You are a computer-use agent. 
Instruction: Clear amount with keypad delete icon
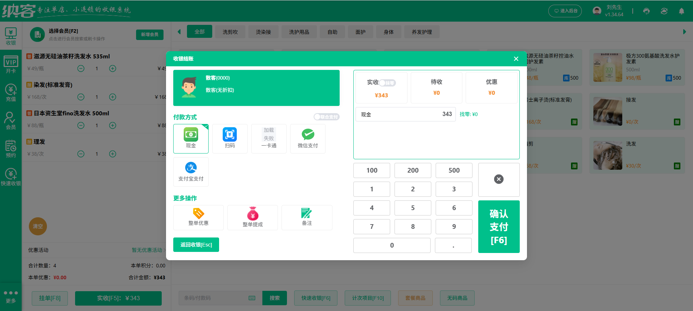[x=499, y=179]
